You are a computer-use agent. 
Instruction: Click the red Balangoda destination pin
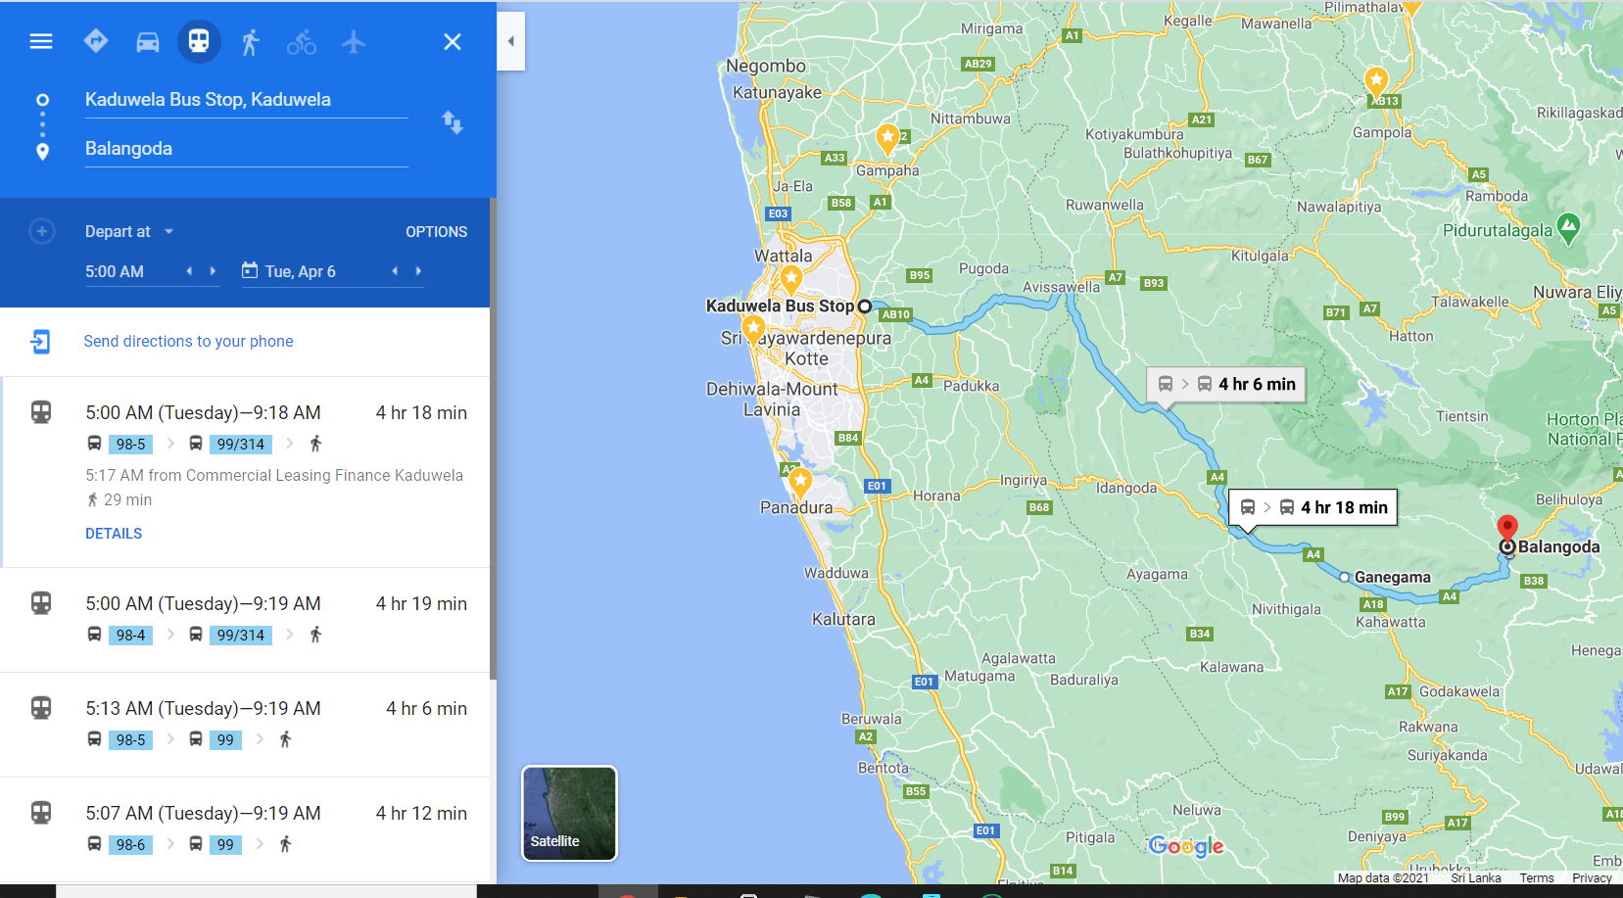[1507, 529]
